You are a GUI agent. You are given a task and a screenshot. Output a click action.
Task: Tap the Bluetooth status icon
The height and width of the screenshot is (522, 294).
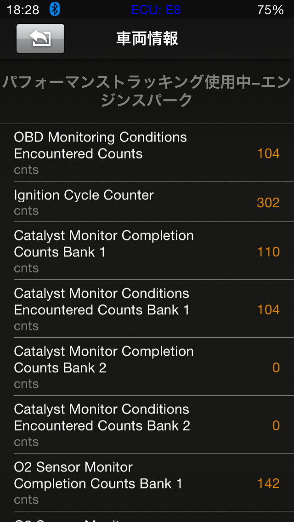point(55,9)
